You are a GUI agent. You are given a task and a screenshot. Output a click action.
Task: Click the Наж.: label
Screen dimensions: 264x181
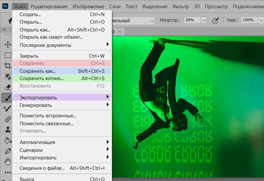pos(233,20)
